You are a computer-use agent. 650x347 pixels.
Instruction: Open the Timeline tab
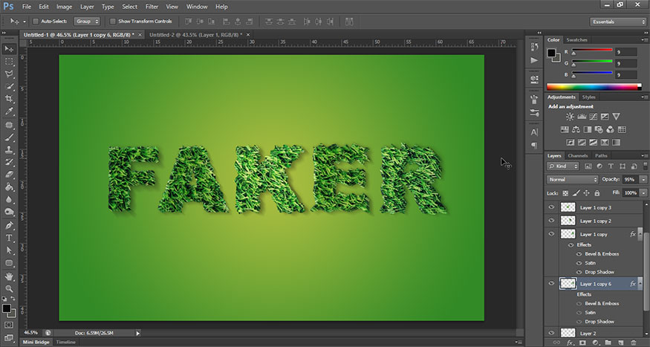pos(66,343)
